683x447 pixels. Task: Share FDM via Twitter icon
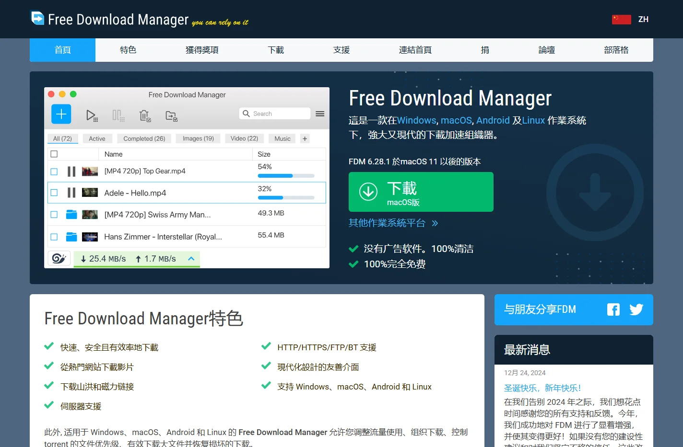click(x=636, y=309)
